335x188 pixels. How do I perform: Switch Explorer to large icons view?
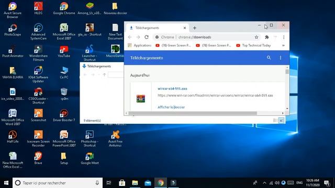[x=282, y=121]
